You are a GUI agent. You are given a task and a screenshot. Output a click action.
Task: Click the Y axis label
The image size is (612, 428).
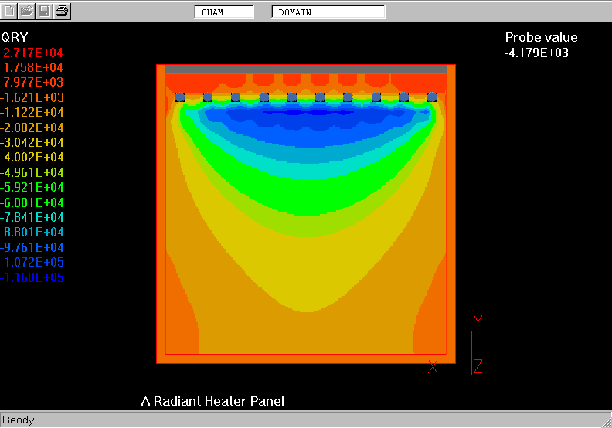(x=478, y=322)
